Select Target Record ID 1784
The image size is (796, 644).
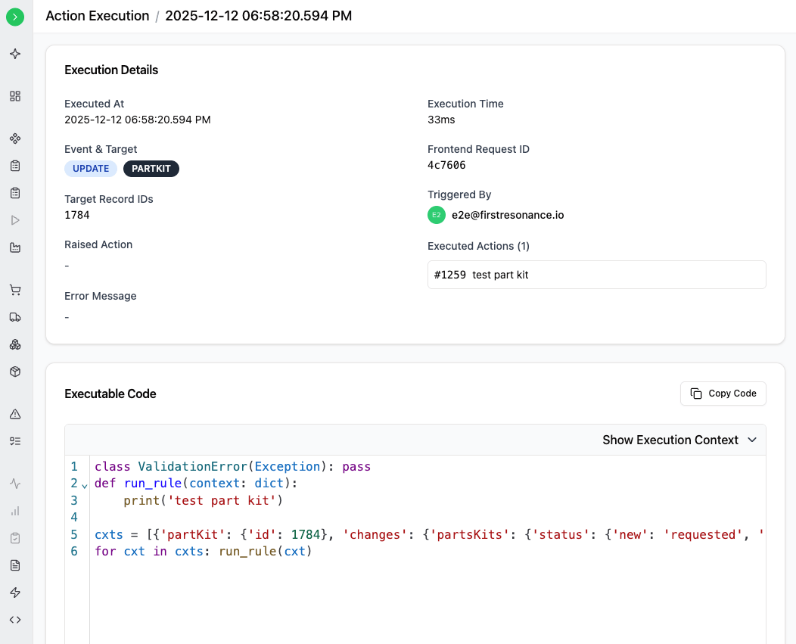coord(77,215)
